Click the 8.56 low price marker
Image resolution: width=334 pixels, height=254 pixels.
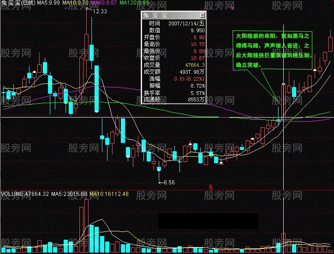tap(168, 183)
